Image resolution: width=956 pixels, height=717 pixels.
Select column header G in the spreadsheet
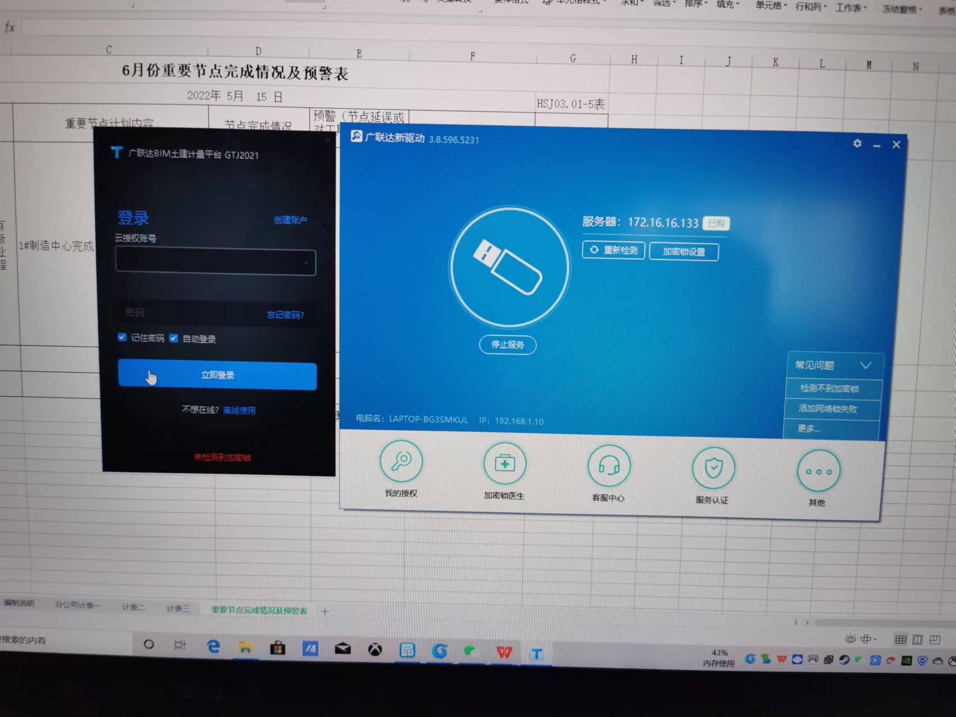[573, 58]
